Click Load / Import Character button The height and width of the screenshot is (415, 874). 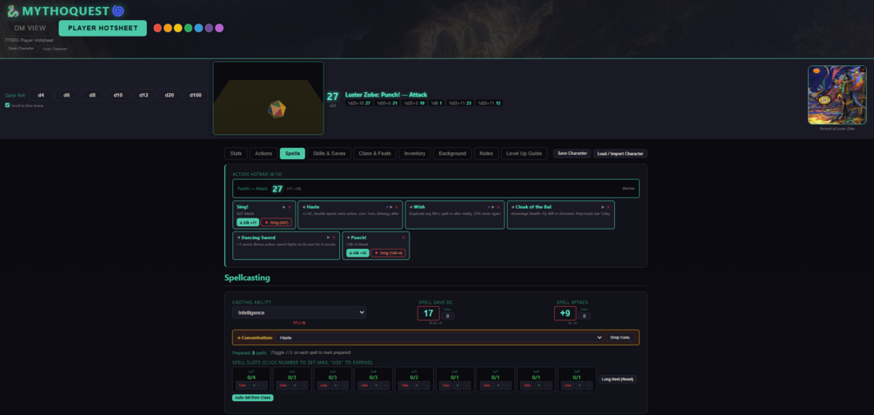pyautogui.click(x=620, y=153)
